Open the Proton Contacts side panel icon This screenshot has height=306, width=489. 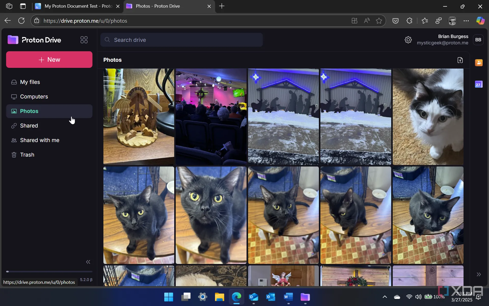click(x=479, y=62)
